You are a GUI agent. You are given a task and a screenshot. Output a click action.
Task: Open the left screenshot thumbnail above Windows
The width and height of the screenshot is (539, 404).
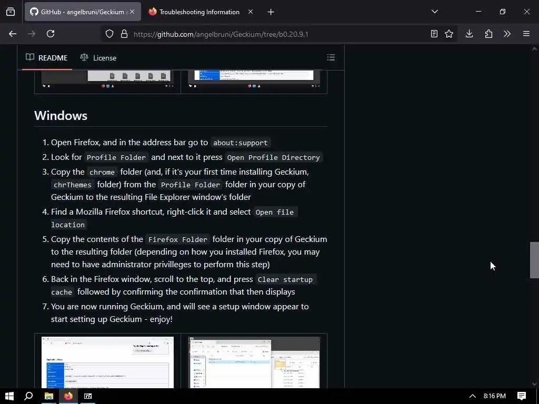pyautogui.click(x=107, y=80)
